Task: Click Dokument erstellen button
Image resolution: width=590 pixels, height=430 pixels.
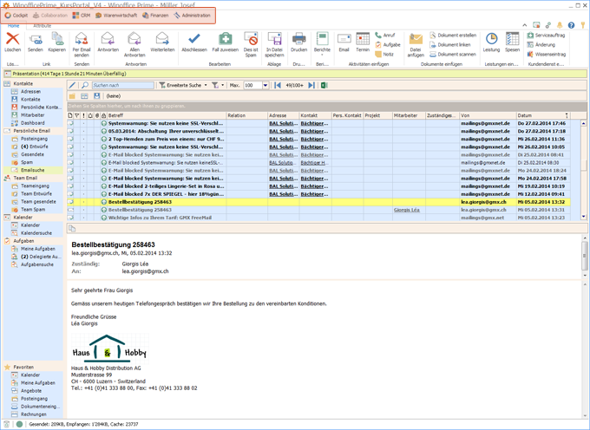Action: pyautogui.click(x=453, y=35)
